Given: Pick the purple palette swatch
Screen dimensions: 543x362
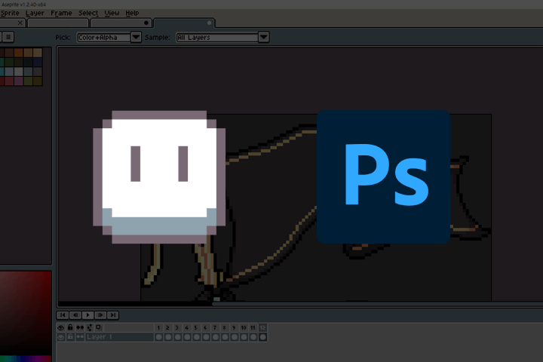Looking at the screenshot, I should tap(18, 81).
